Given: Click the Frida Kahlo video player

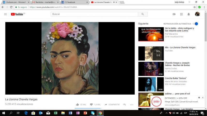Looking at the screenshot, I should (70, 58).
